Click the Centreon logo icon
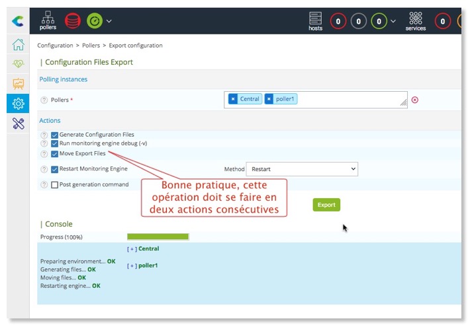This screenshot has height=325, width=468. (x=18, y=21)
